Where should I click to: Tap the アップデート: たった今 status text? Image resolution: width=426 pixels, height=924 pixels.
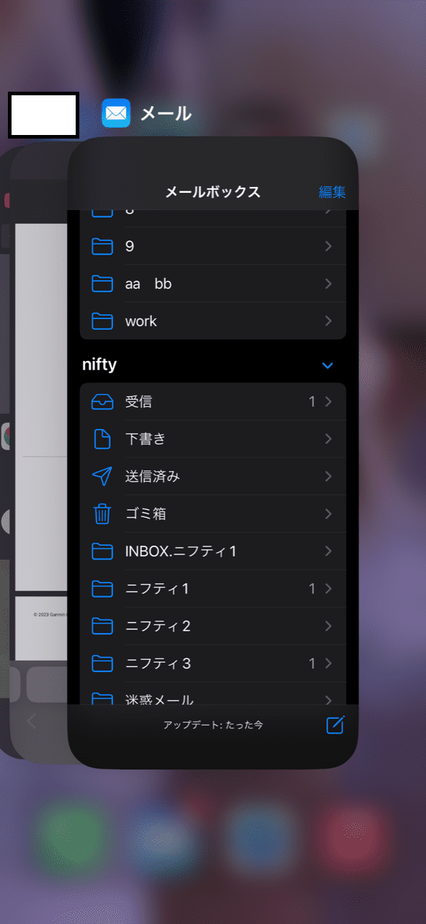coord(213,725)
